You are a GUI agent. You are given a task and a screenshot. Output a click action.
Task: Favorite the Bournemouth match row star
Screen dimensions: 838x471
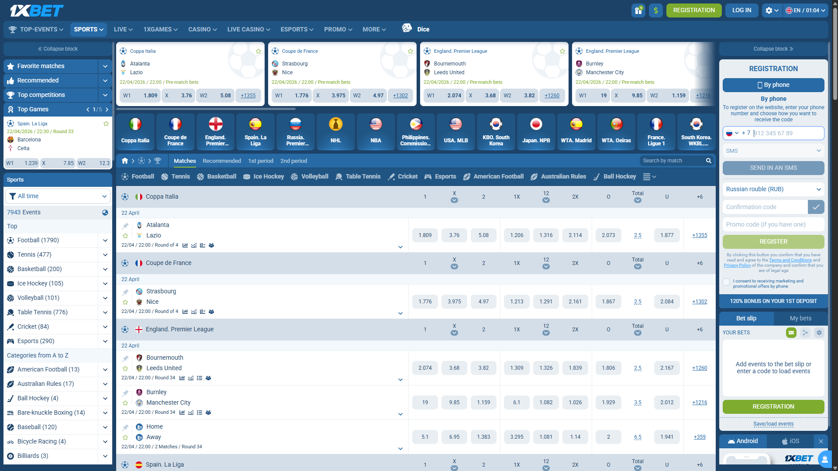click(125, 368)
